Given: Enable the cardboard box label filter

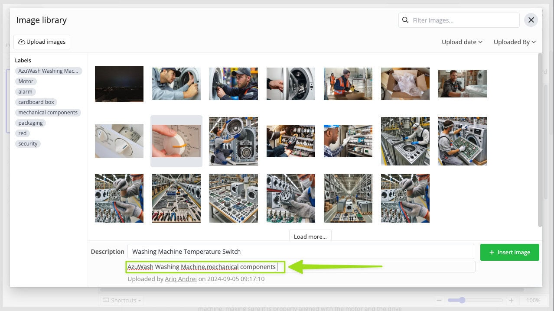Looking at the screenshot, I should [x=36, y=102].
